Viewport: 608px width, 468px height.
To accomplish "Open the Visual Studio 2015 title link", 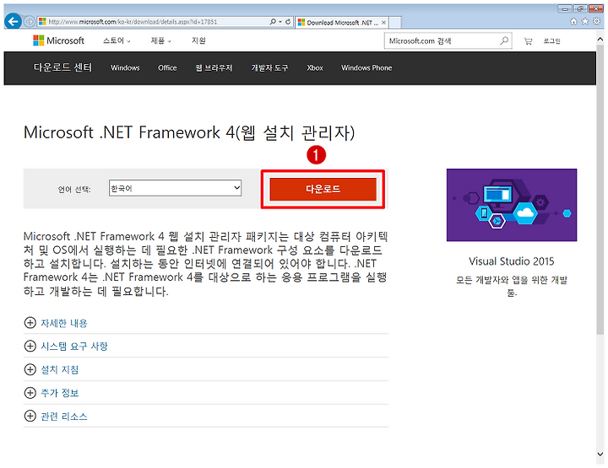I will (512, 261).
